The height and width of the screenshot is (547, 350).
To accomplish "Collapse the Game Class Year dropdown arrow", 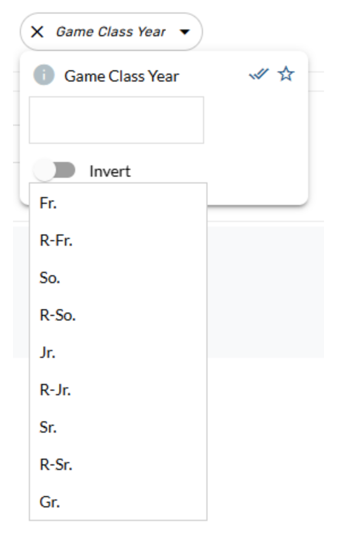I will pyautogui.click(x=184, y=32).
